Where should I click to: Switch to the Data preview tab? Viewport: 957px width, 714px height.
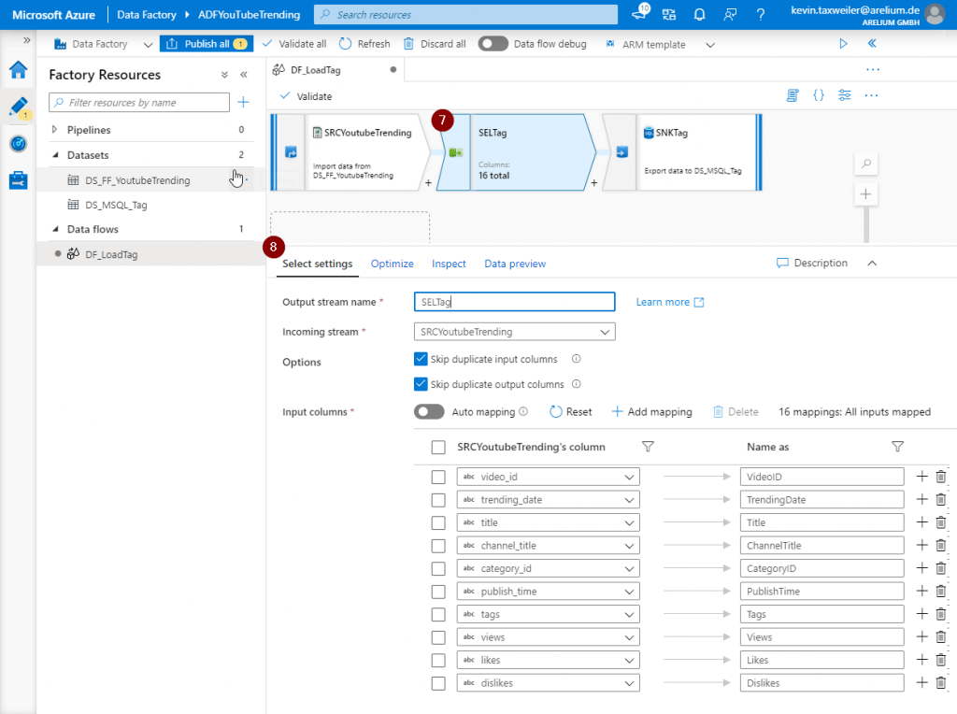pos(514,264)
